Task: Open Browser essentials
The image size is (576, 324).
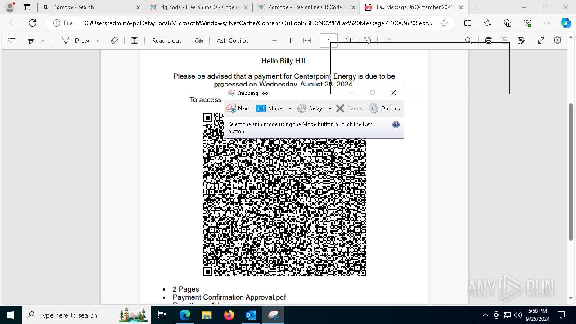Action: [527, 23]
